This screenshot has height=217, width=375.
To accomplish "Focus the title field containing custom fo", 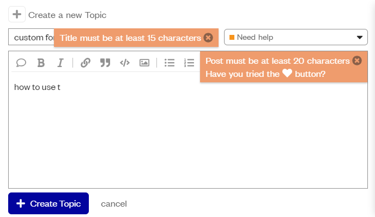I will [x=31, y=37].
